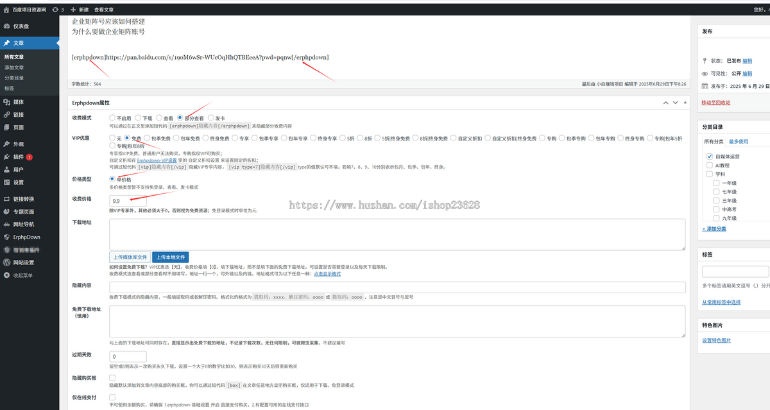This screenshot has width=770, height=410.
Task: Check the AI教程 category
Action: pos(710,165)
